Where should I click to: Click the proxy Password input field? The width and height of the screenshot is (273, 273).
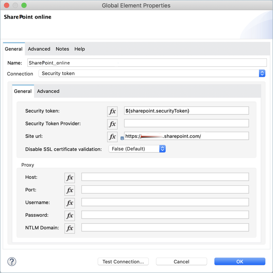point(165,215)
